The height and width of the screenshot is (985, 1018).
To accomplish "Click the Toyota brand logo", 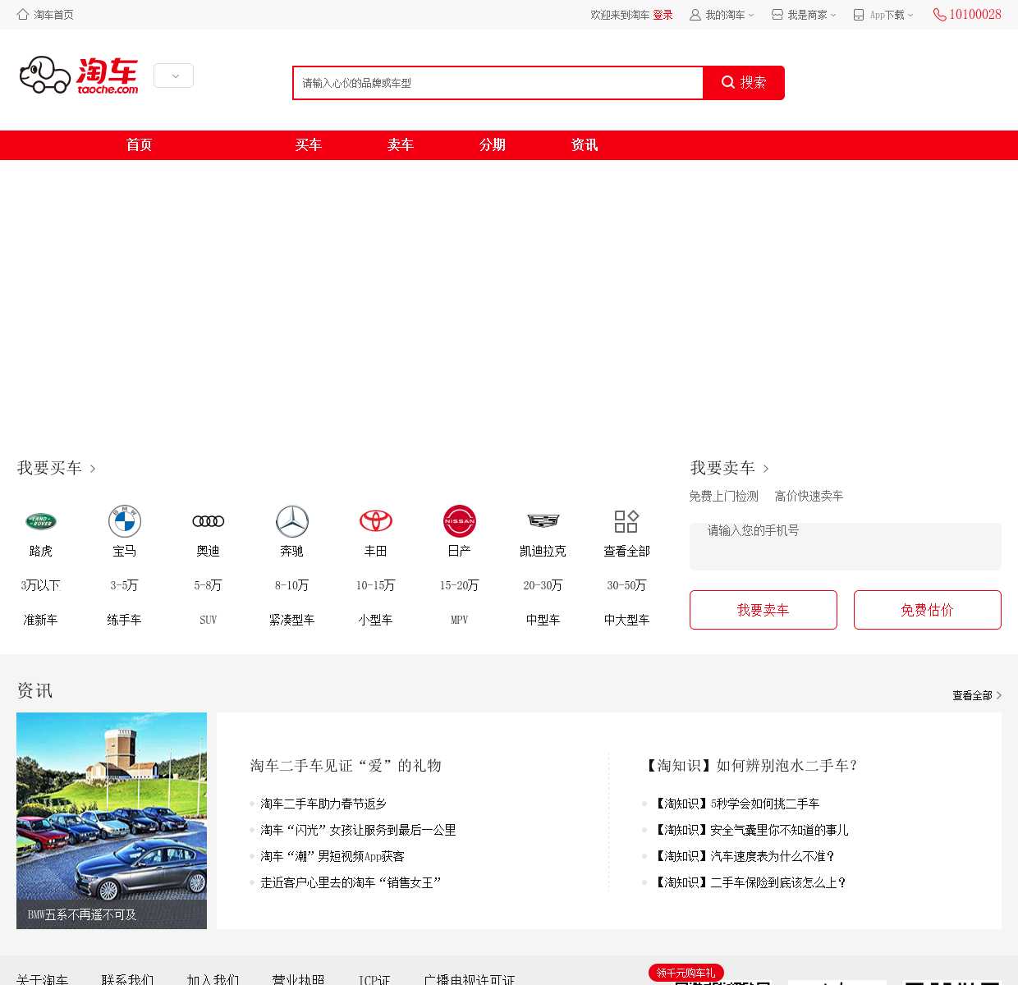I will pos(376,521).
